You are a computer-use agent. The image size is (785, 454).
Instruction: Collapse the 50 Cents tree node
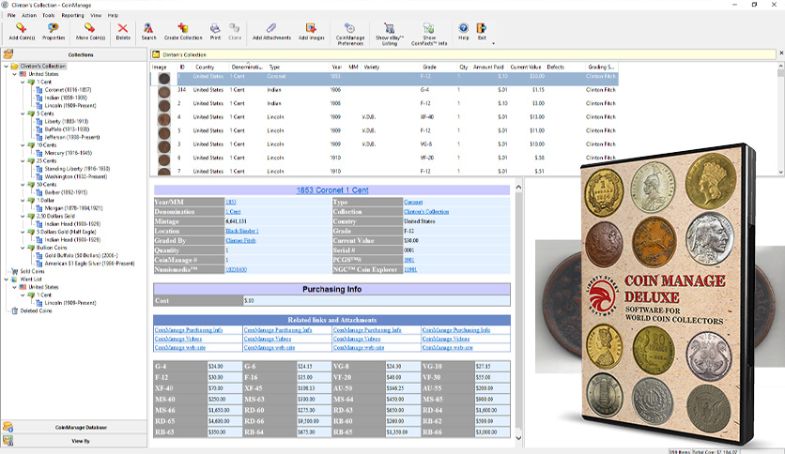click(x=23, y=185)
